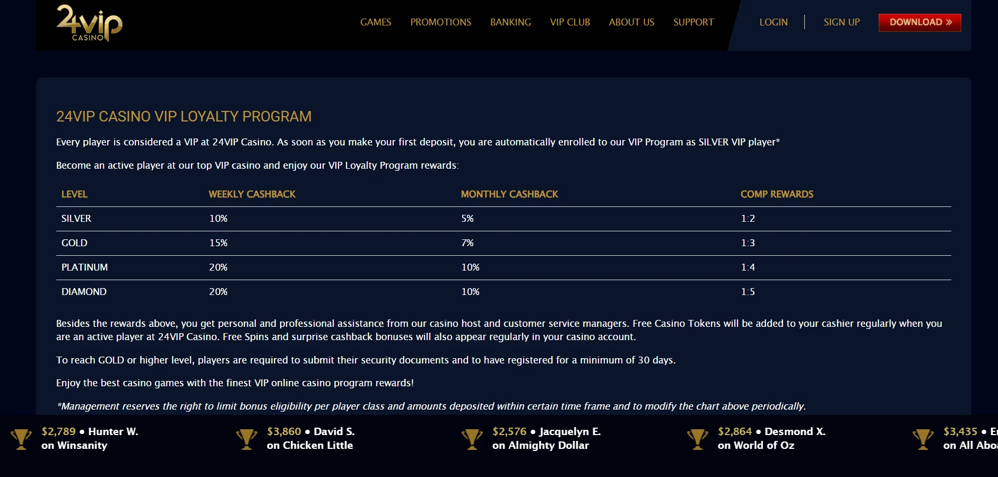Click the 1:5 comp reward value
Image resolution: width=998 pixels, height=477 pixels.
[748, 292]
